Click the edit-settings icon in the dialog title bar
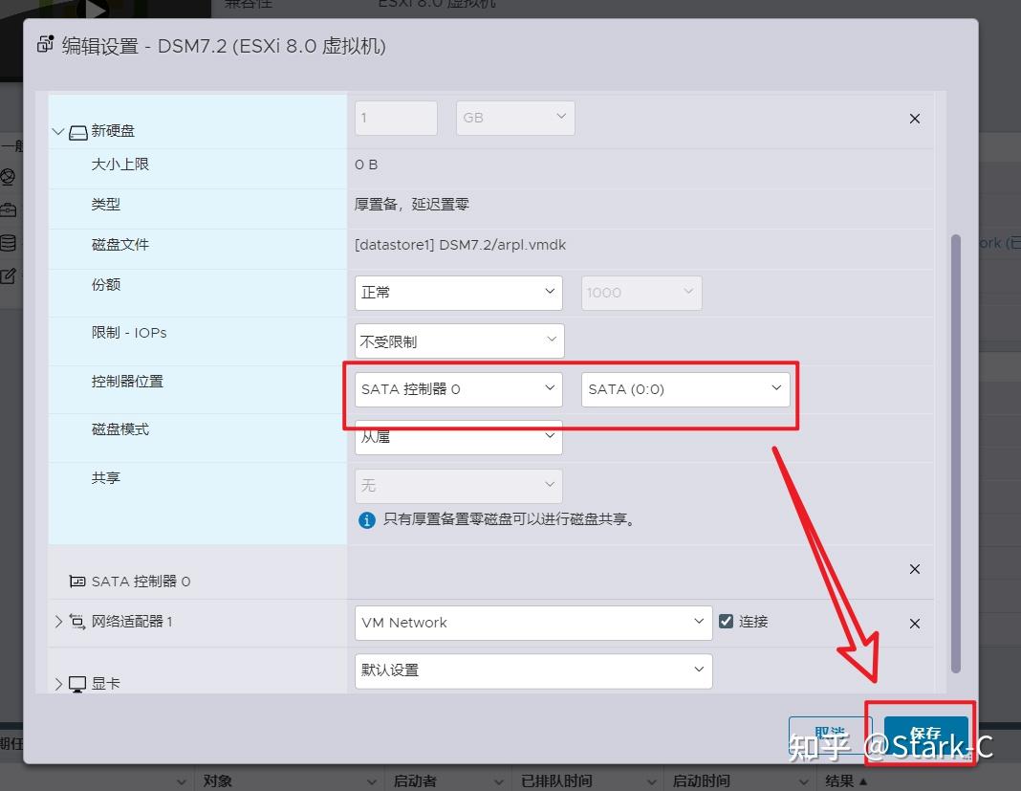Screen dimensions: 1021x791 click(45, 44)
